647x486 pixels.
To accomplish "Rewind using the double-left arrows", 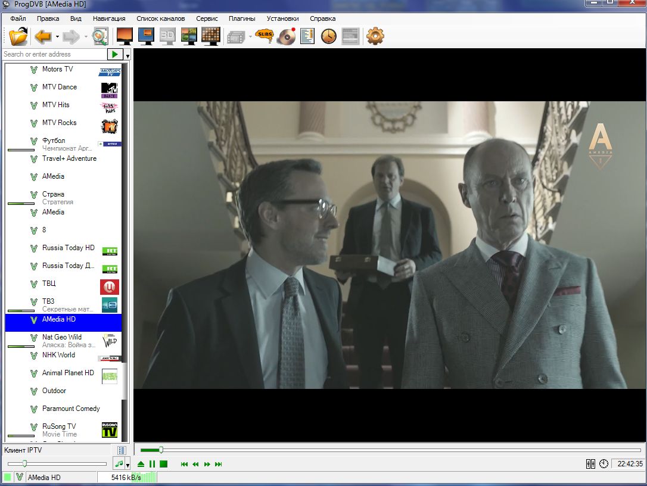I will click(195, 464).
